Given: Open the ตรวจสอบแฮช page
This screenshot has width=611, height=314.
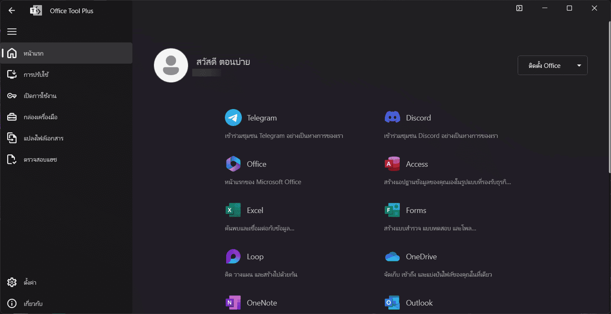Looking at the screenshot, I should [66, 160].
